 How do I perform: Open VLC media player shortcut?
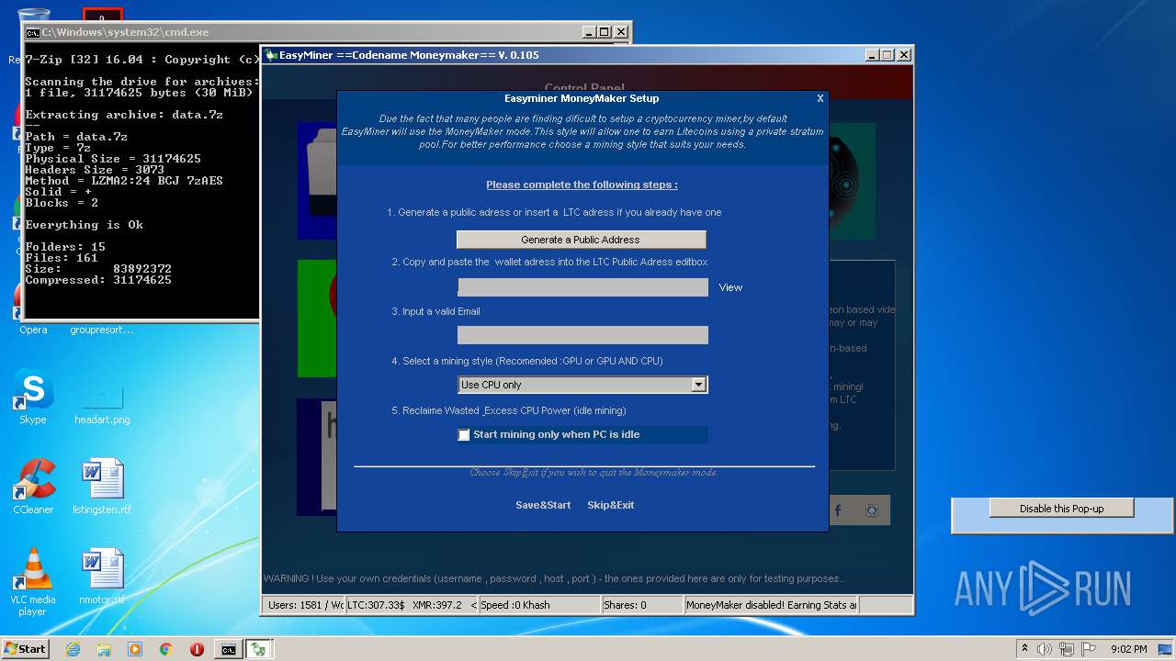pyautogui.click(x=33, y=581)
